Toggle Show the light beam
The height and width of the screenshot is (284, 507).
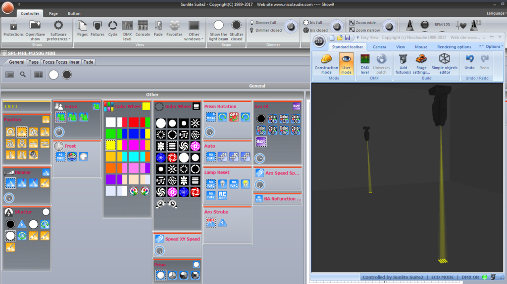[x=218, y=31]
